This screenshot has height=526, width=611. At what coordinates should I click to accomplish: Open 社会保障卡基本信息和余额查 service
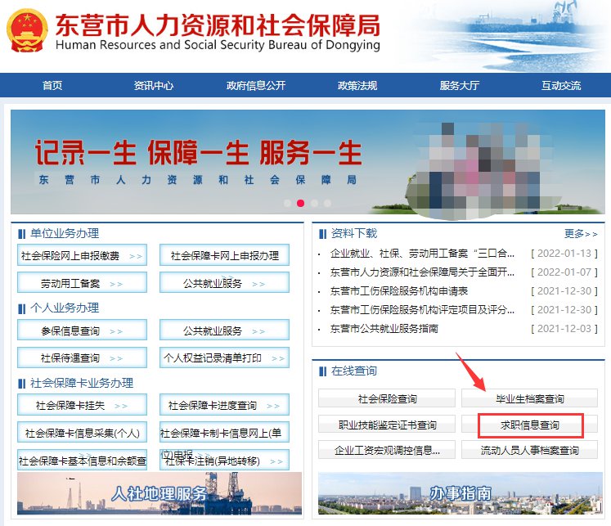tap(83, 461)
